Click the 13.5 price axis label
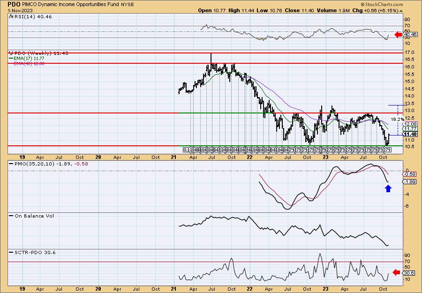Viewport: 422px width, 293px height. 409,104
